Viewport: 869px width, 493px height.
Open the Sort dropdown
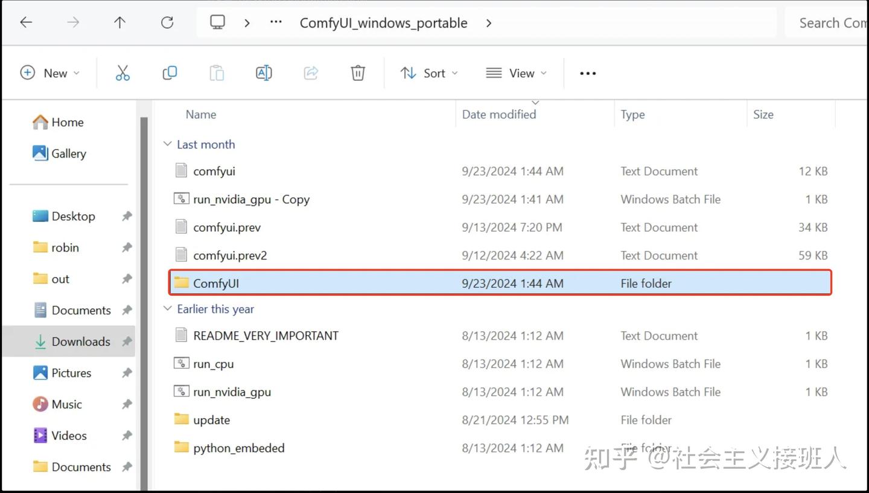(x=429, y=72)
